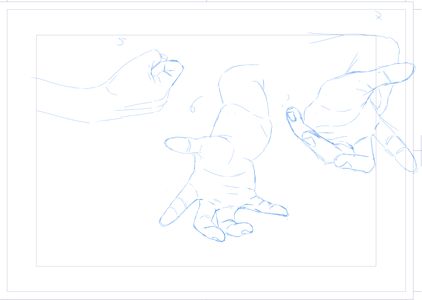Click the handwritten number 5
Screen dimensions: 422x300
click(122, 41)
